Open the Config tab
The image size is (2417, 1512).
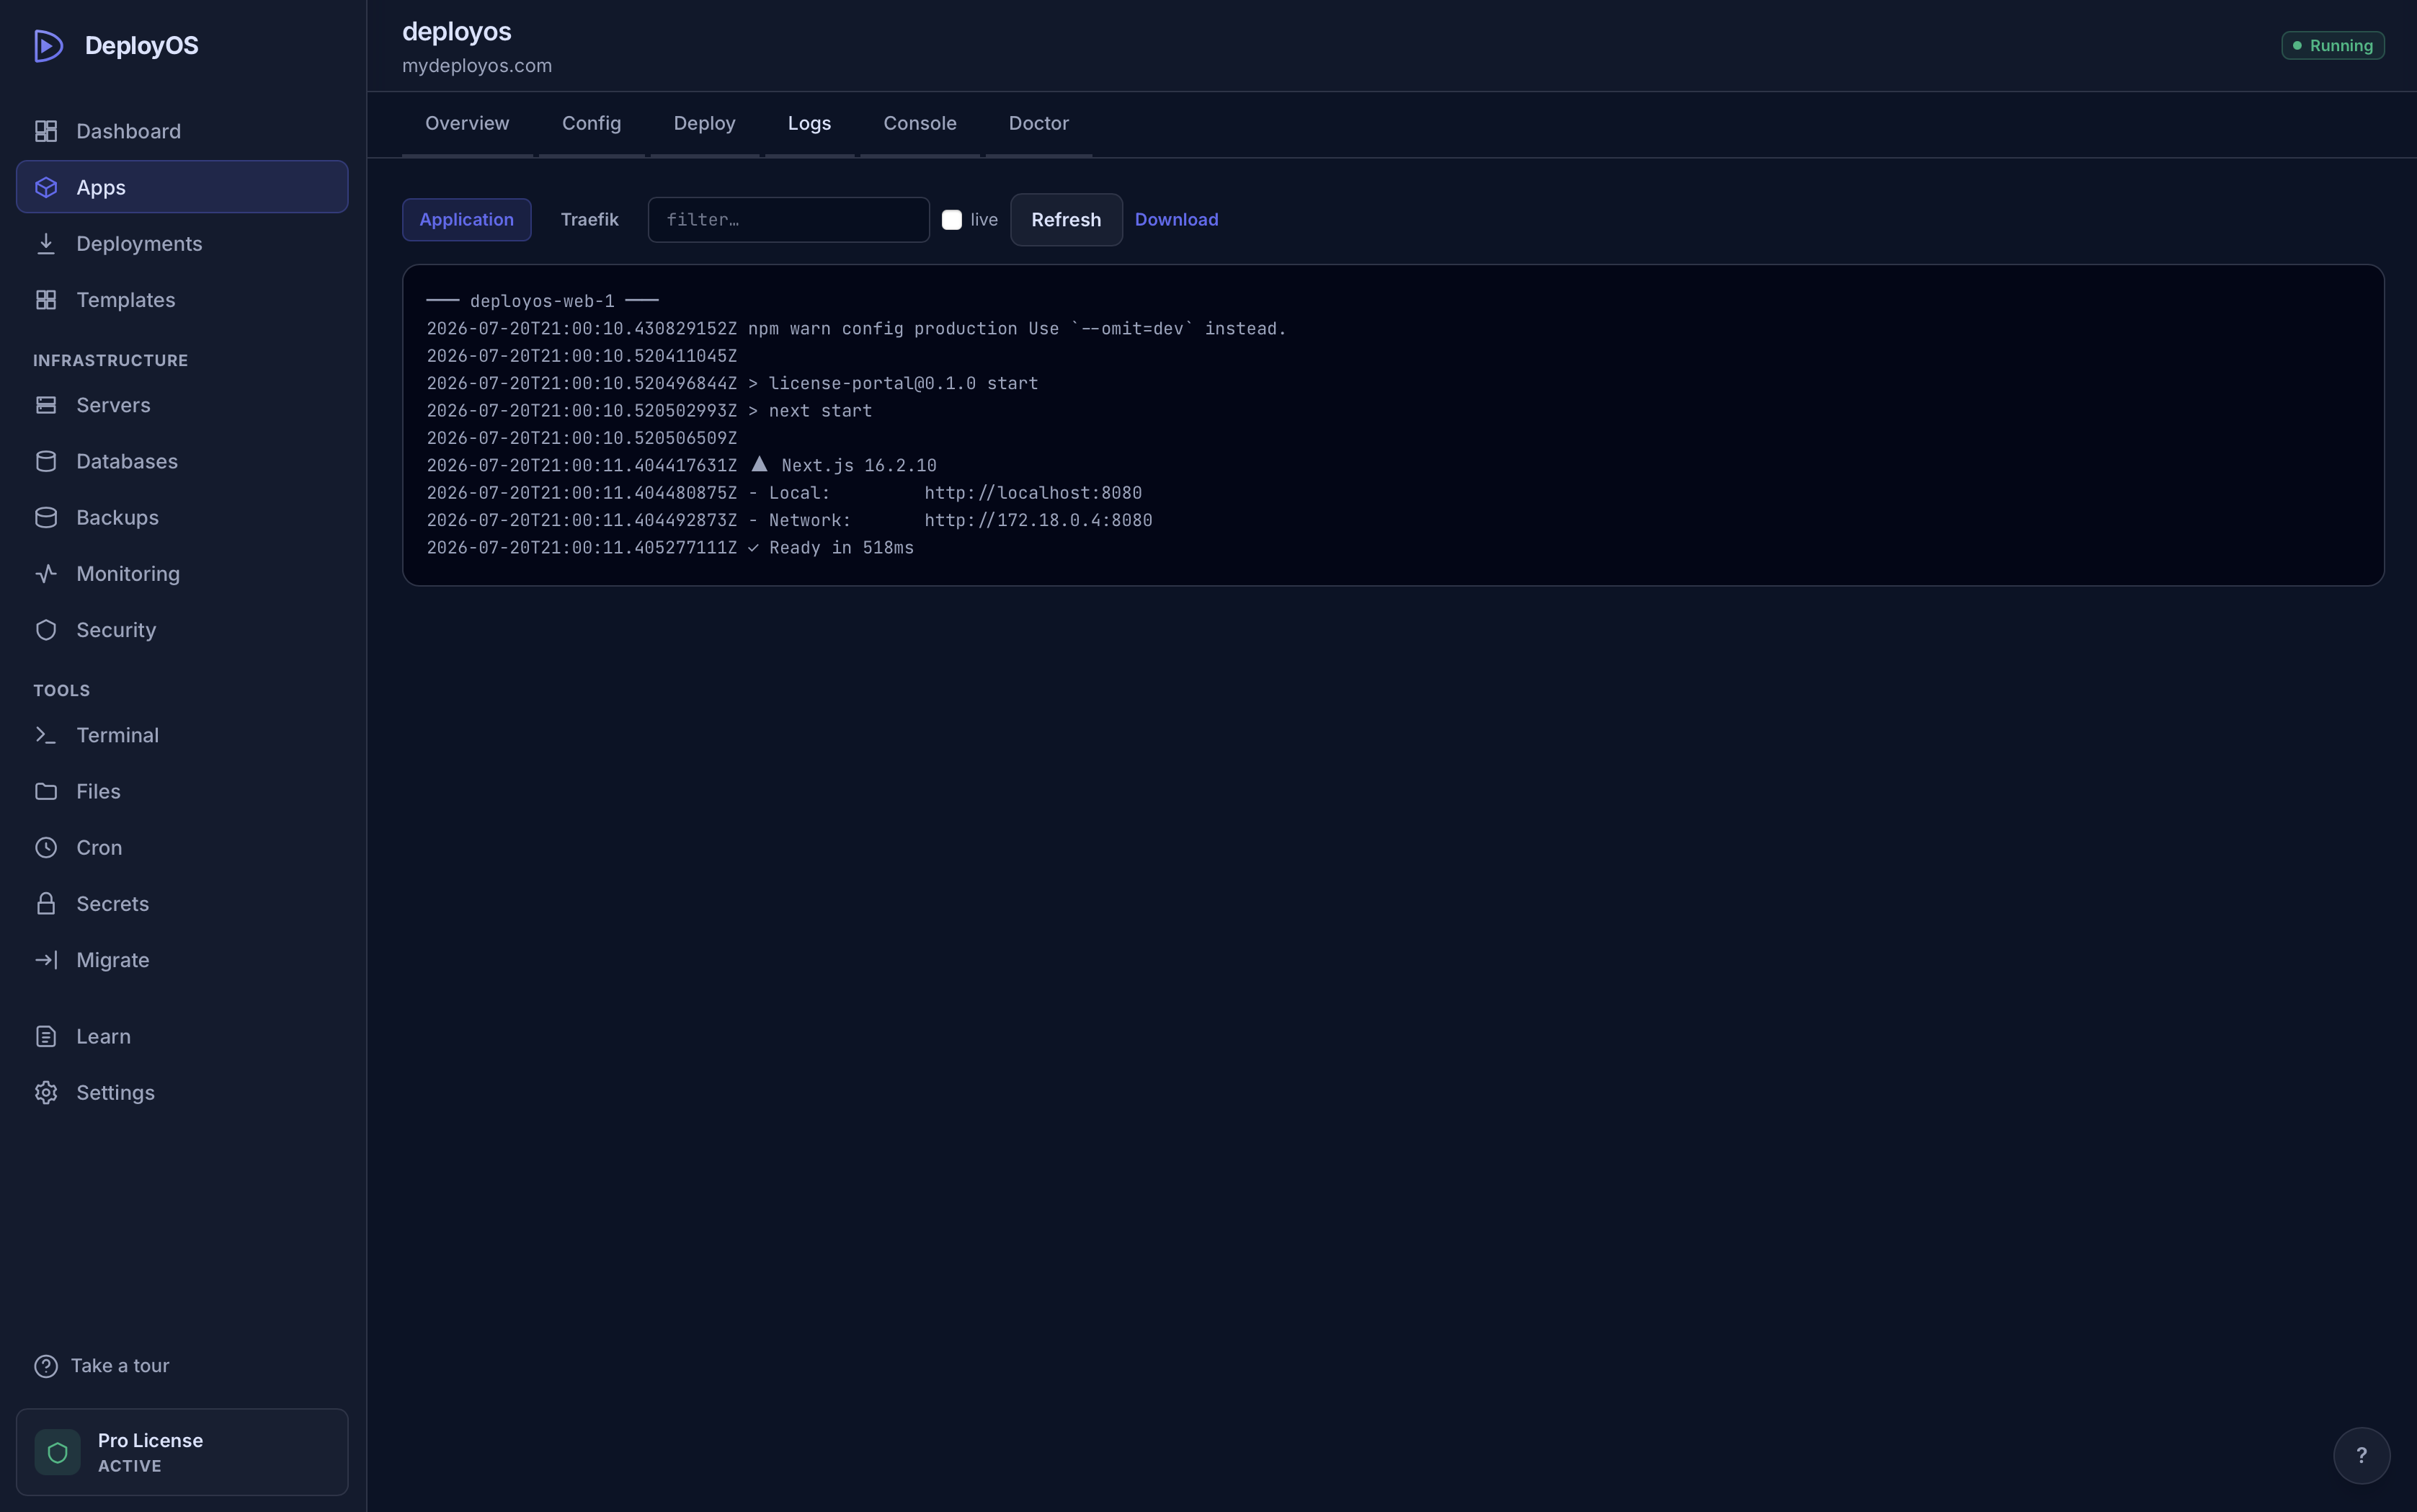[591, 123]
